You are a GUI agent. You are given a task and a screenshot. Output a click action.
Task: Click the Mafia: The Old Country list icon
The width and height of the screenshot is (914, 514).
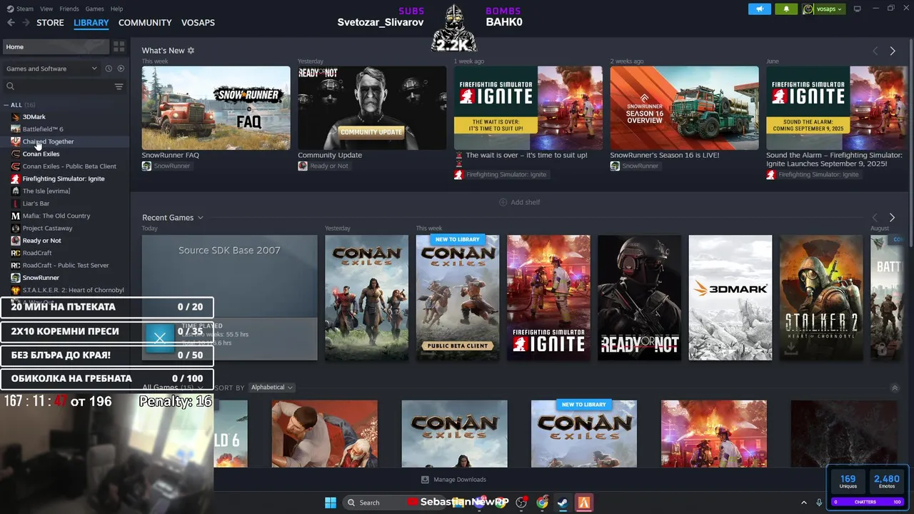16,216
